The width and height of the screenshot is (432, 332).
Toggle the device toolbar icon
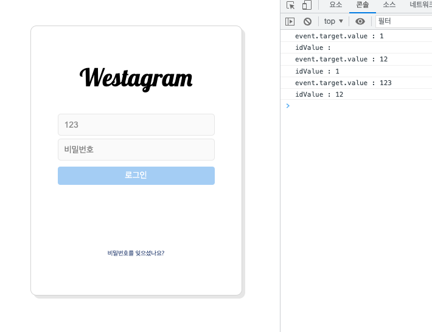click(307, 5)
